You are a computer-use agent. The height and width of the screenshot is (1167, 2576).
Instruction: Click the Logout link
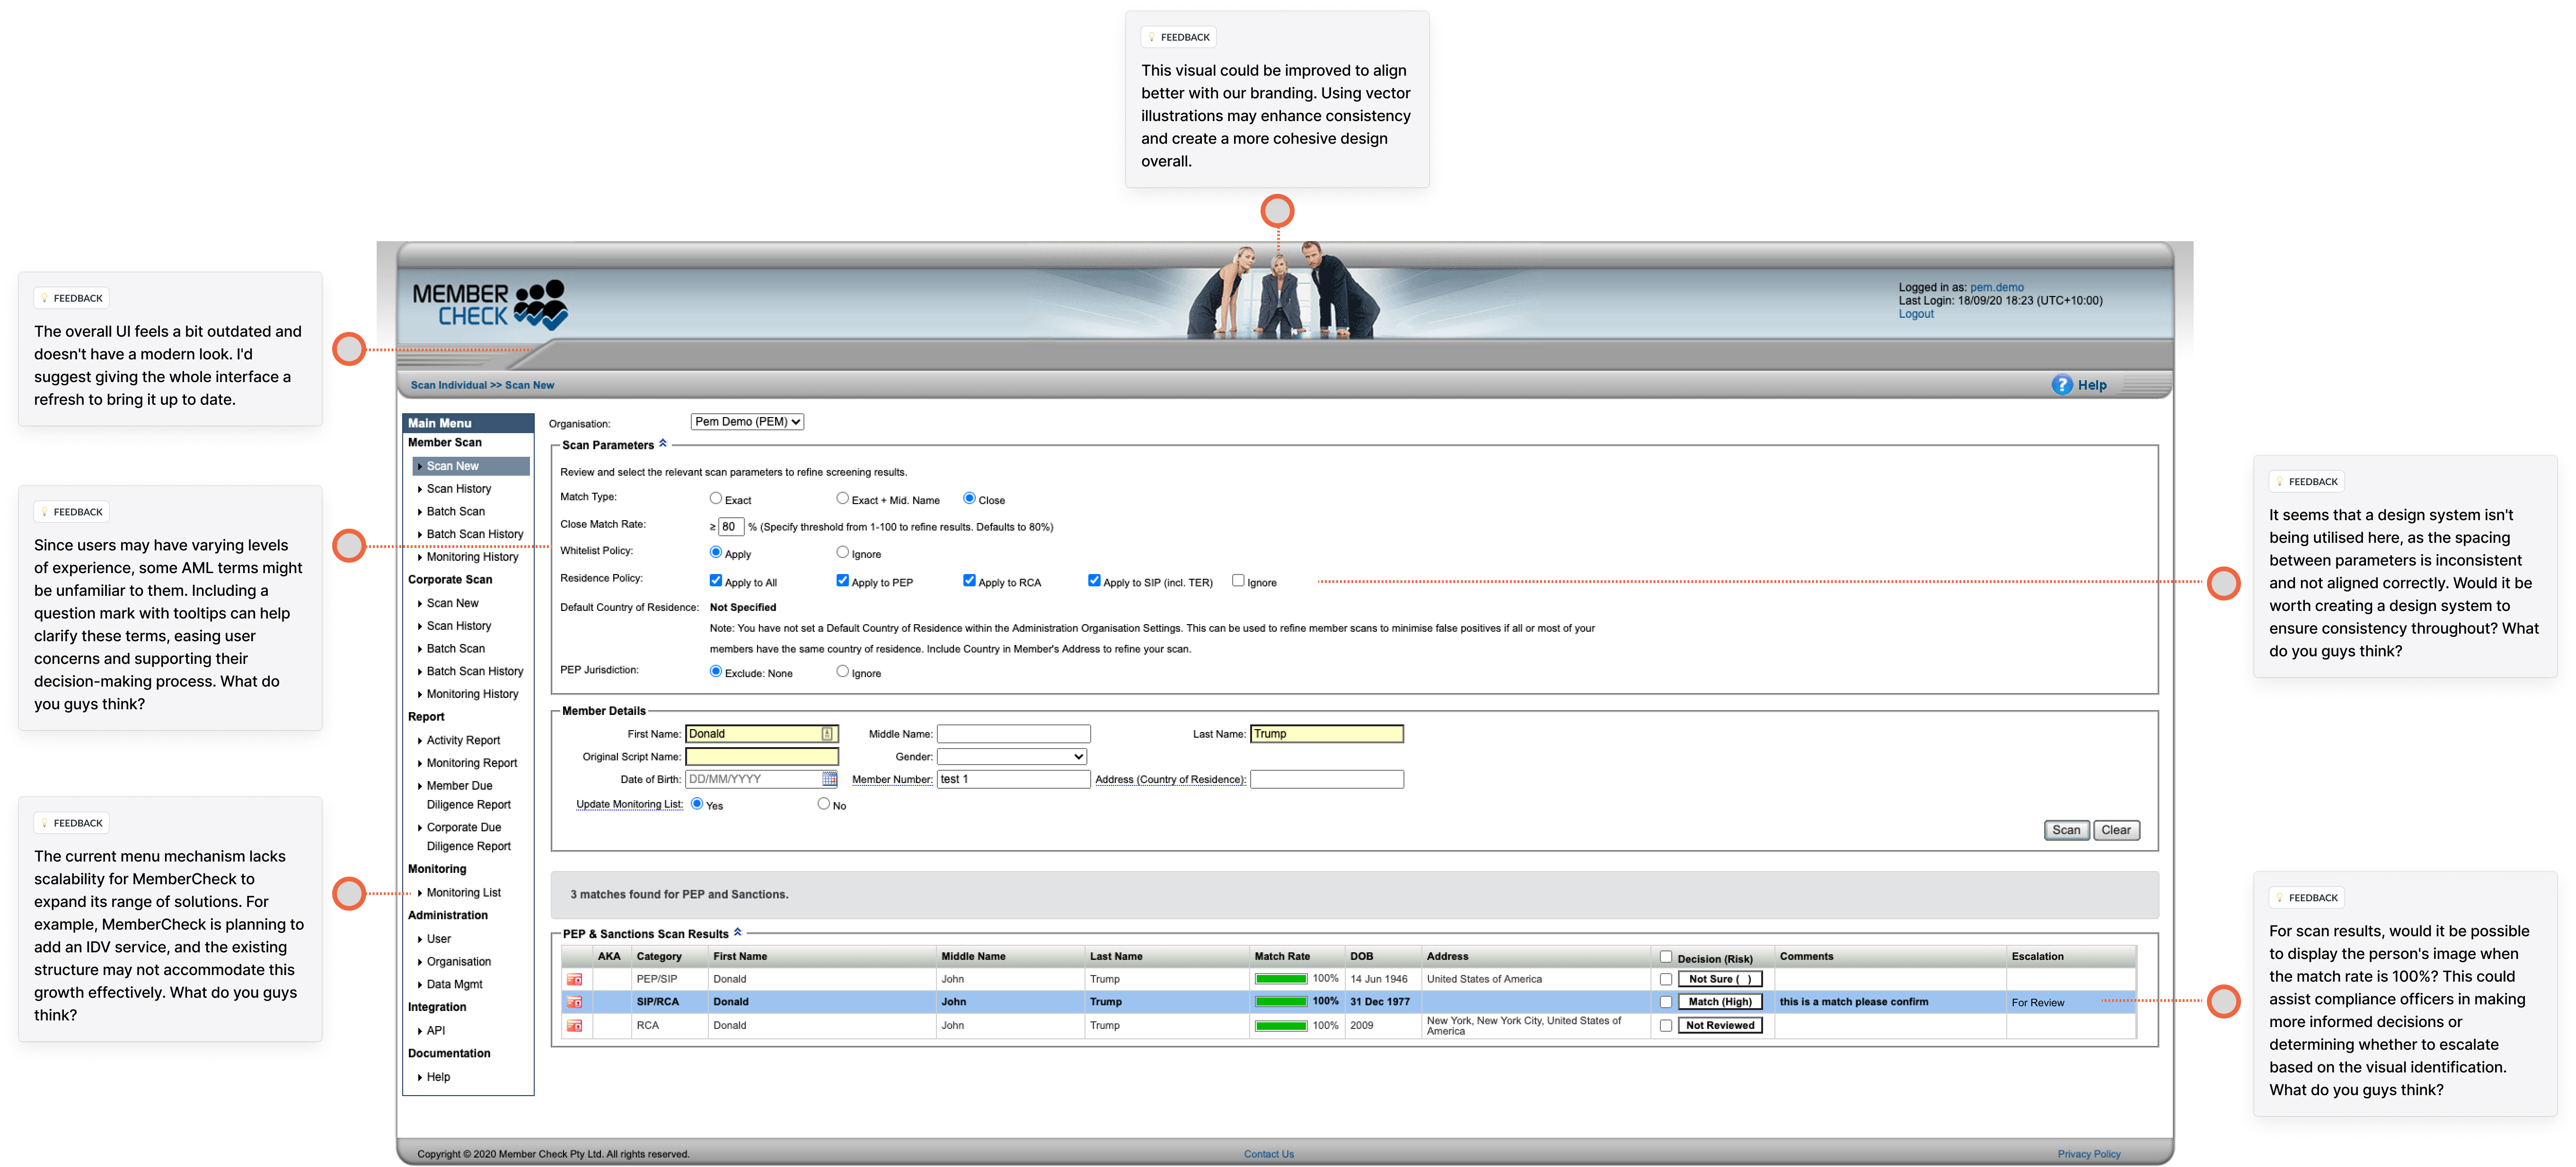tap(1916, 314)
